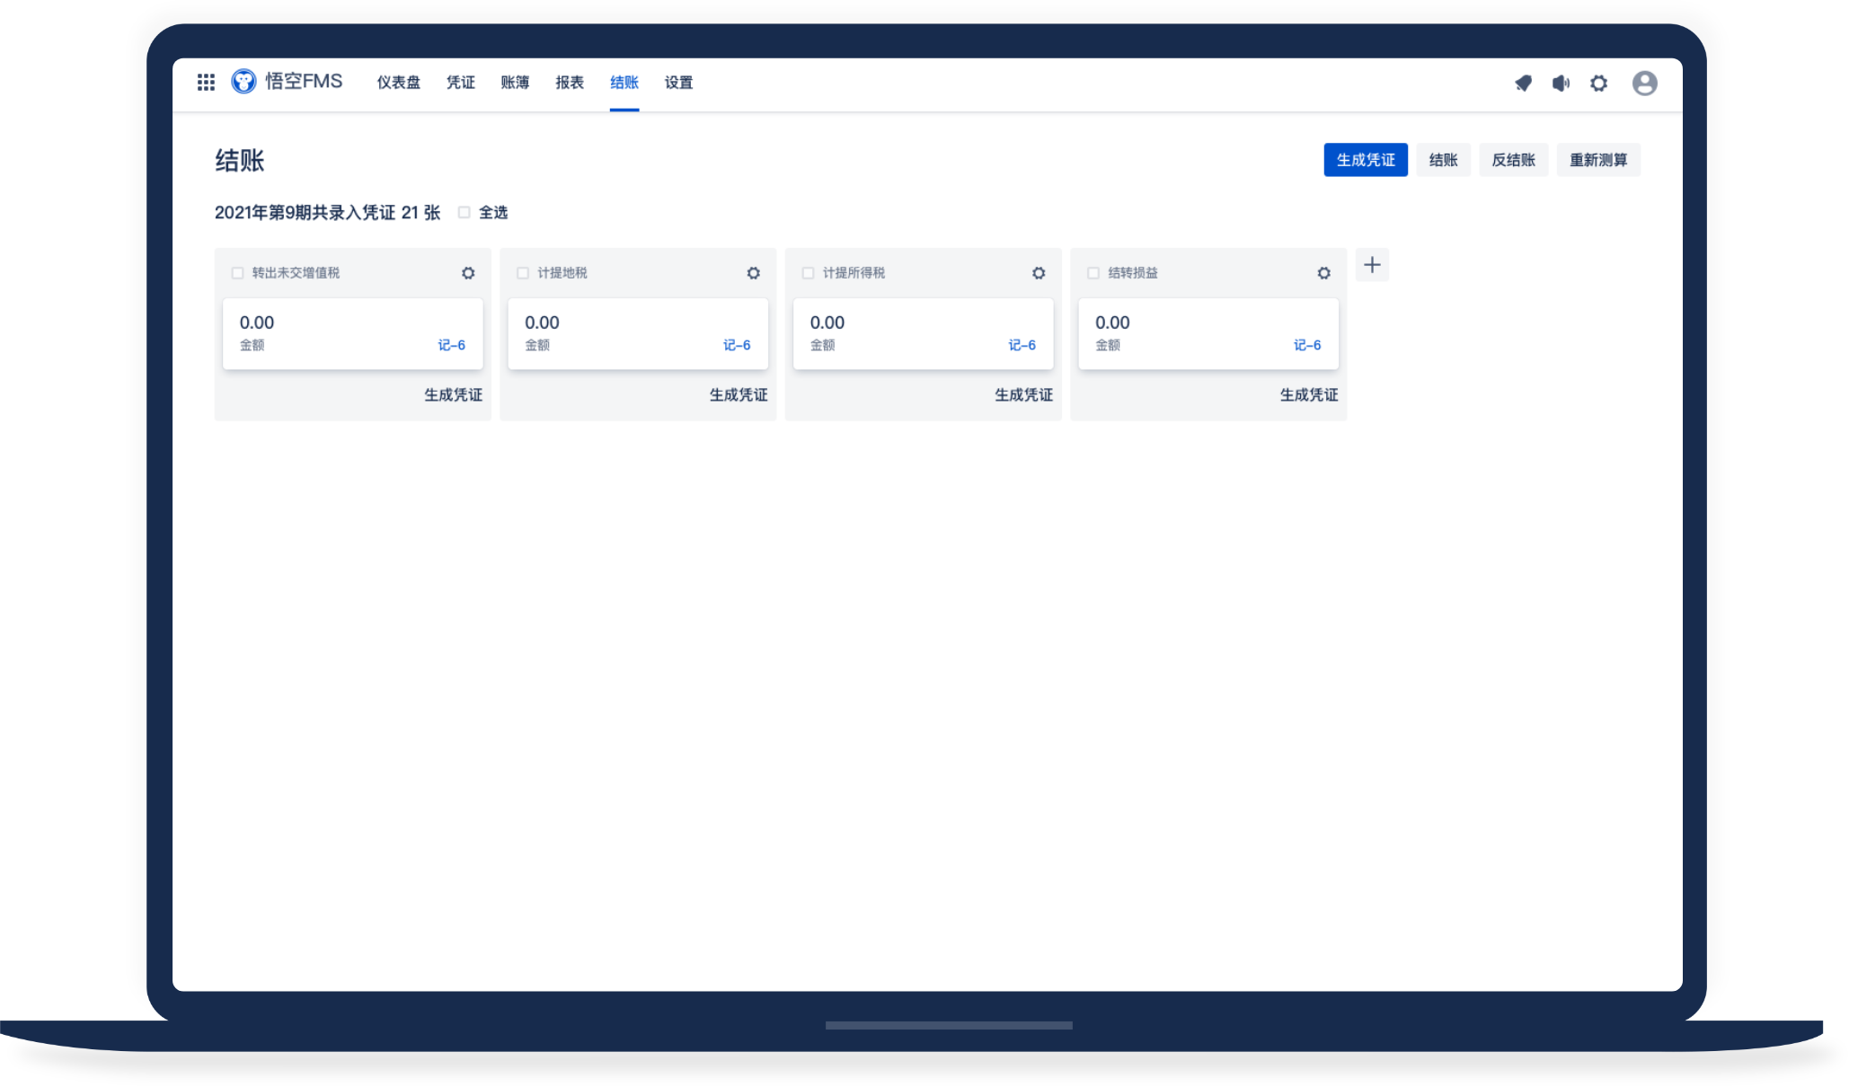This screenshot has width=1849, height=1087.
Task: Tick the 转出未交增值税 checkbox
Action: (x=238, y=273)
